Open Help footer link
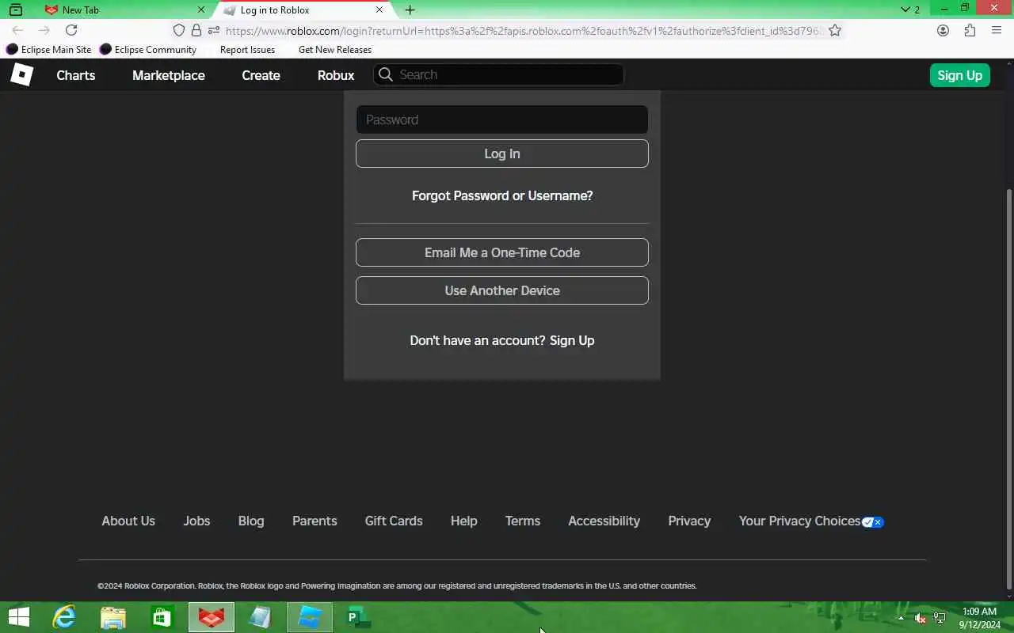The width and height of the screenshot is (1014, 633). 464,521
